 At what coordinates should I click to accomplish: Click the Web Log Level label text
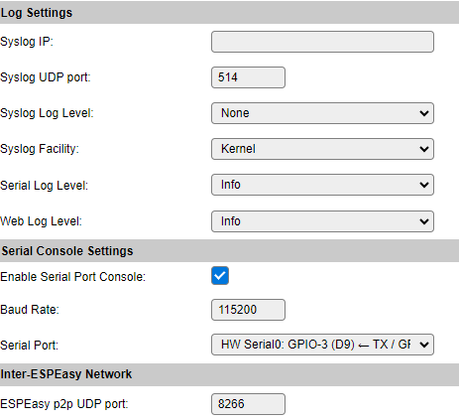(41, 221)
